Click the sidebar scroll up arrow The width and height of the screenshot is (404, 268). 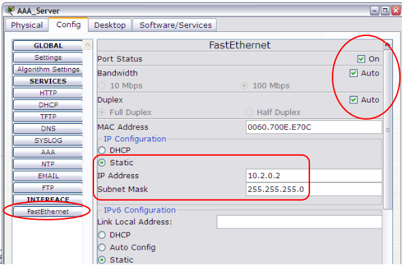point(88,45)
